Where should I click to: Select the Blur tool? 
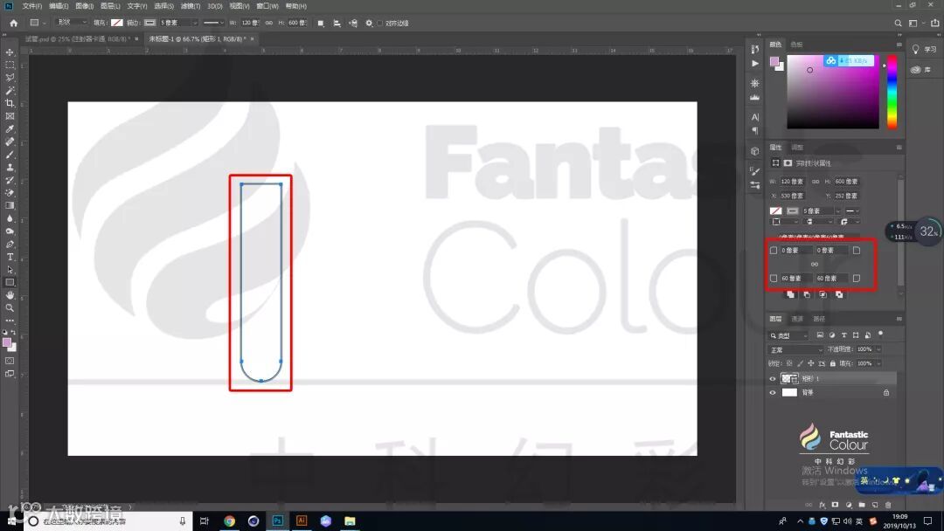coord(10,218)
